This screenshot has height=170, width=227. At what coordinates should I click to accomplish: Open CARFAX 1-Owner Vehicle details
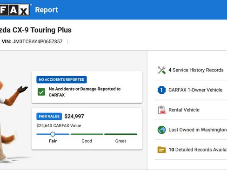191,90
